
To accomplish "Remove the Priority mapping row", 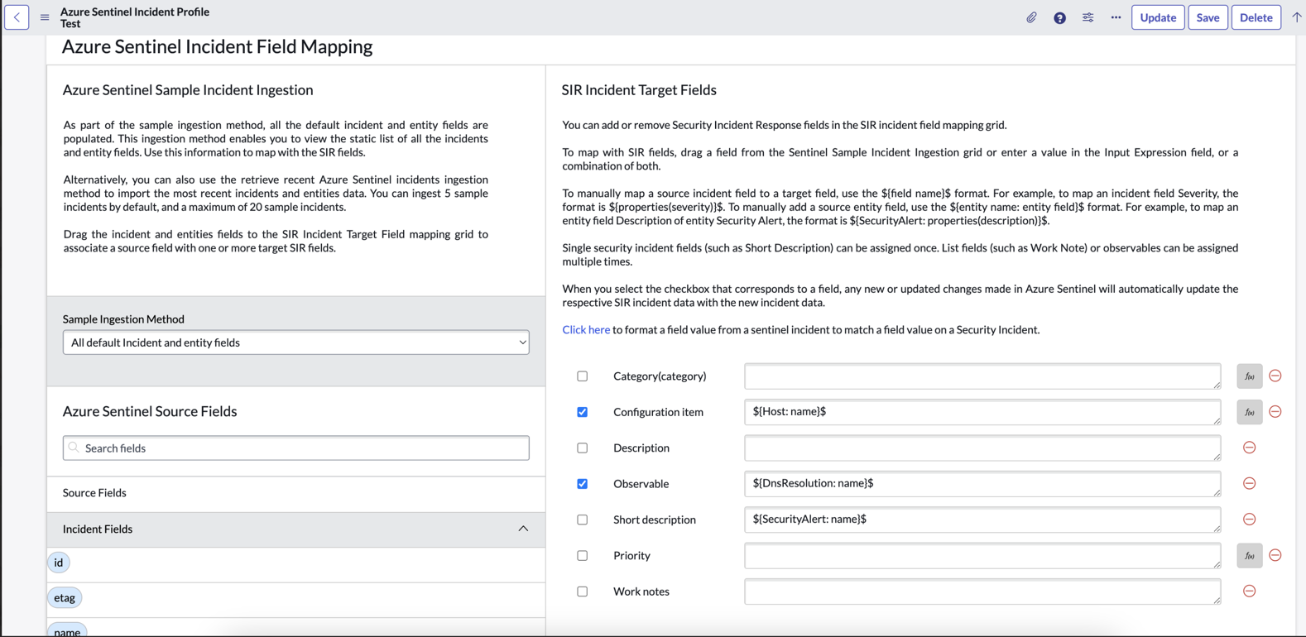I will [x=1275, y=555].
